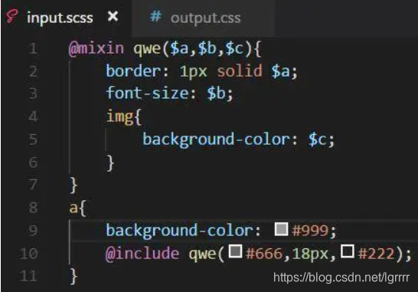This screenshot has width=418, height=292.
Task: Click the #222 hex value
Action: pos(377,254)
